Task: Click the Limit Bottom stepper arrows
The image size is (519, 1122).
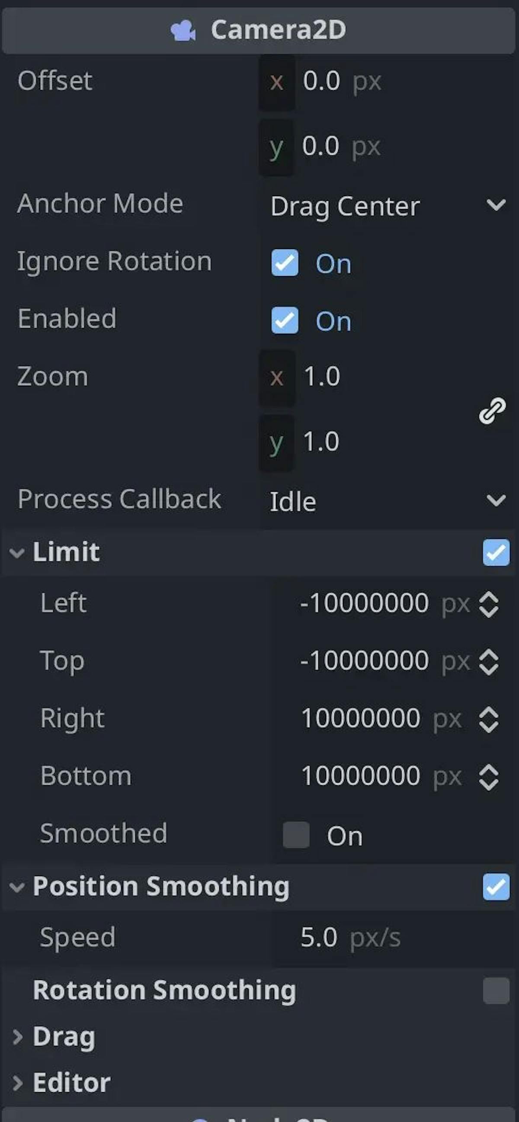Action: tap(488, 777)
